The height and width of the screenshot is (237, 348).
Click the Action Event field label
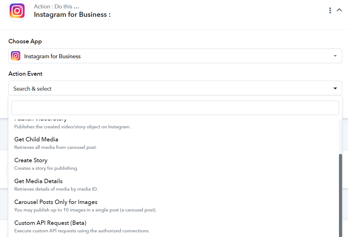(26, 74)
